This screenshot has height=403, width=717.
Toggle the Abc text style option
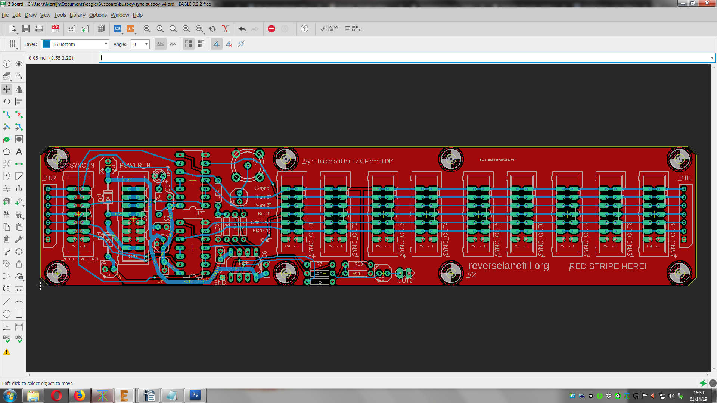click(161, 44)
